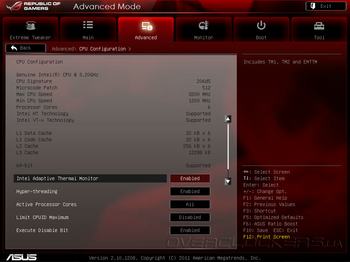This screenshot has width=350, height=262.
Task: Click the Max CPU Speed 3200 MHz value
Action: tap(200, 94)
